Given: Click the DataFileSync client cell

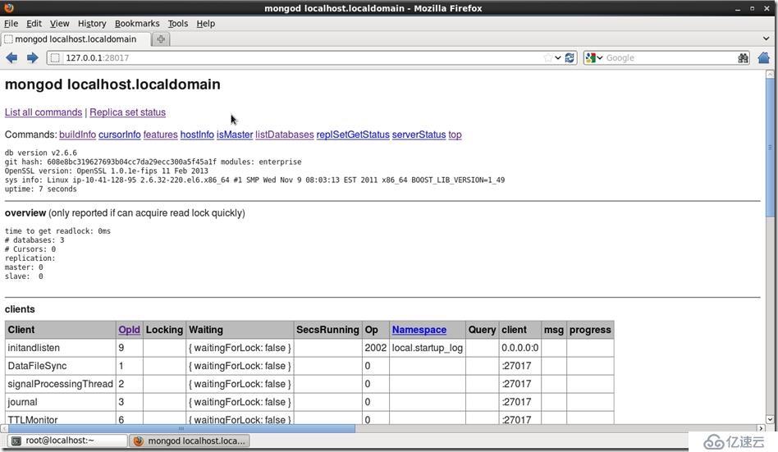Looking at the screenshot, I should click(x=61, y=366).
